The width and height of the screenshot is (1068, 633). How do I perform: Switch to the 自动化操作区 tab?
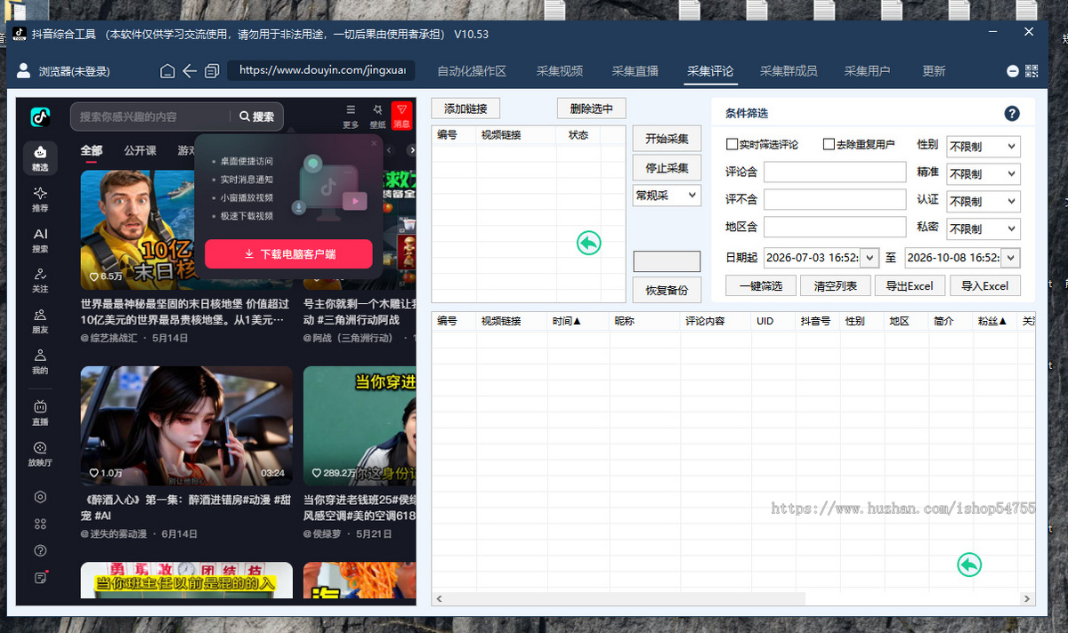[472, 71]
